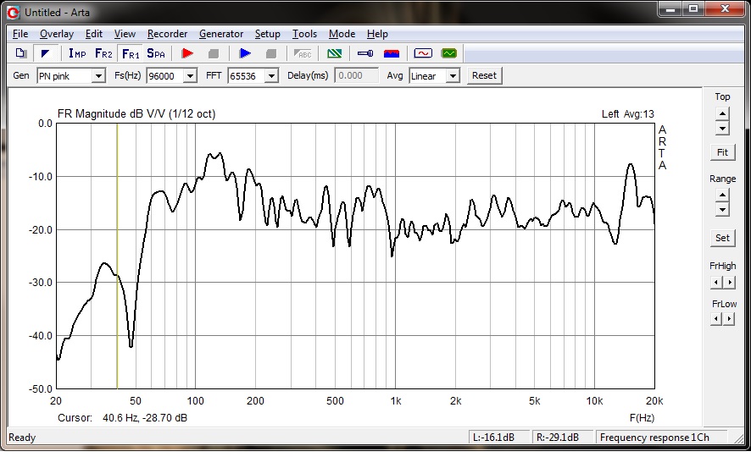Open the blue cable audio devices icon
The height and width of the screenshot is (457, 751).
click(x=365, y=53)
